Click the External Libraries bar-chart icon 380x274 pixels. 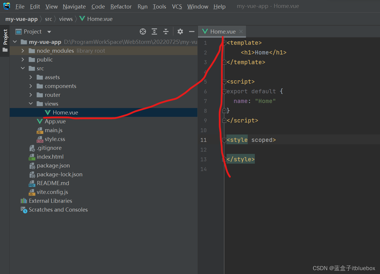point(24,201)
